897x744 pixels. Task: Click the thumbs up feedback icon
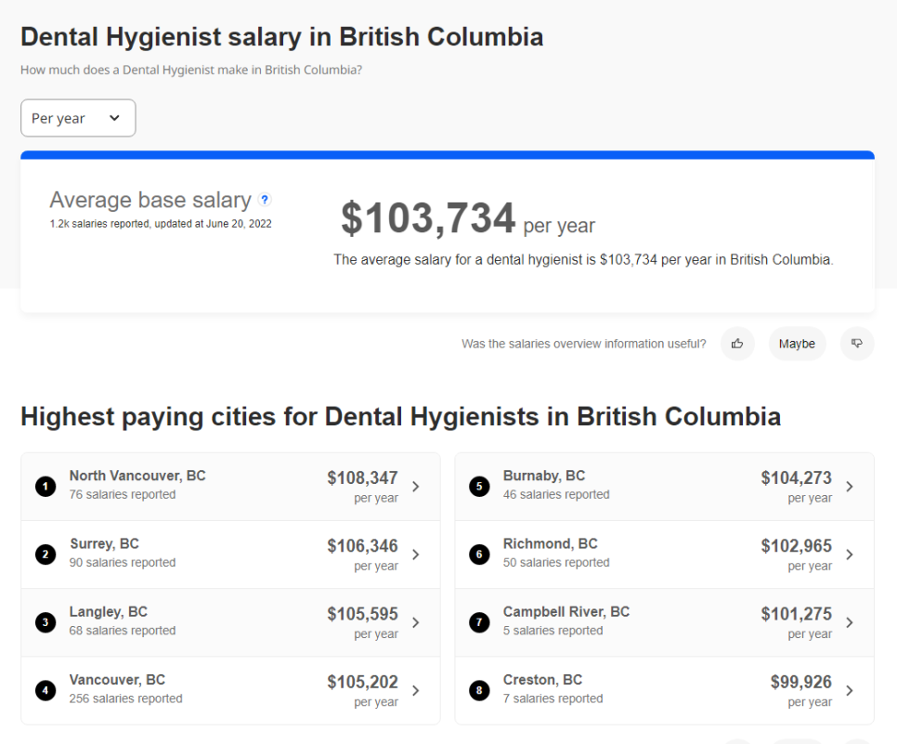(737, 344)
